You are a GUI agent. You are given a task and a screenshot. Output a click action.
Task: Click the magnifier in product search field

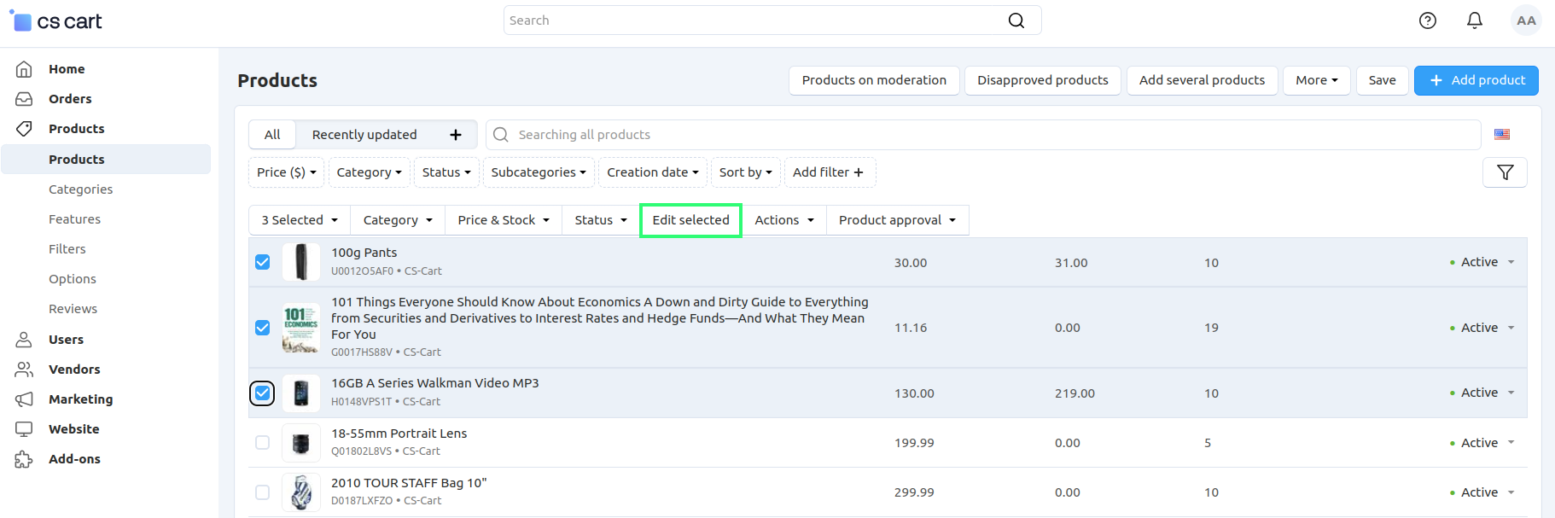(x=501, y=135)
